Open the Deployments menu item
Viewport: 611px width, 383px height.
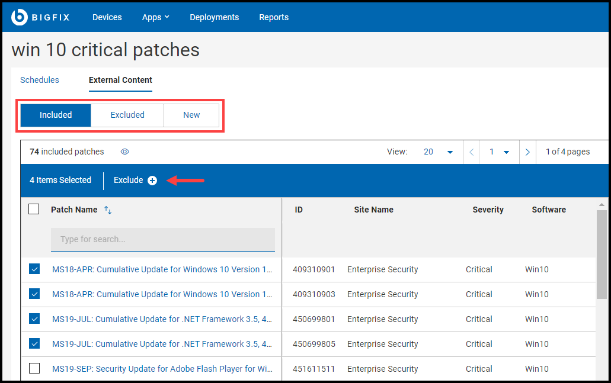click(214, 17)
